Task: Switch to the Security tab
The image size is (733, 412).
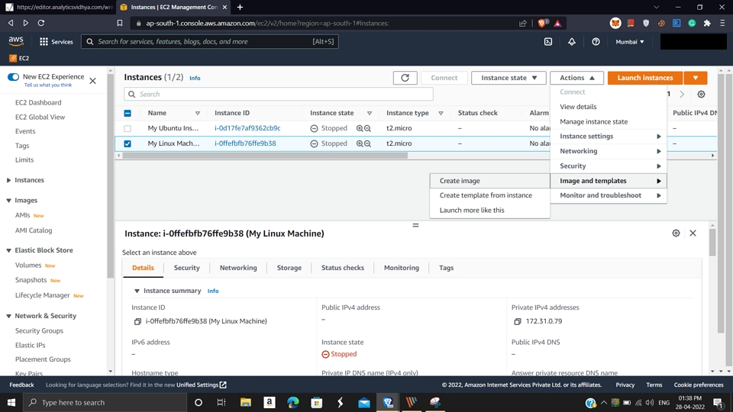Action: [186, 268]
